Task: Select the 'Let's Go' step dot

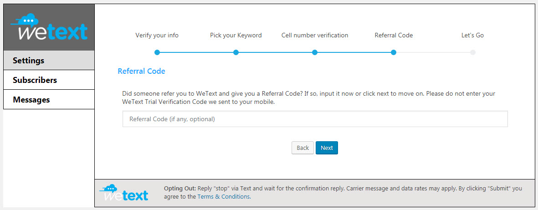Action: 473,52
